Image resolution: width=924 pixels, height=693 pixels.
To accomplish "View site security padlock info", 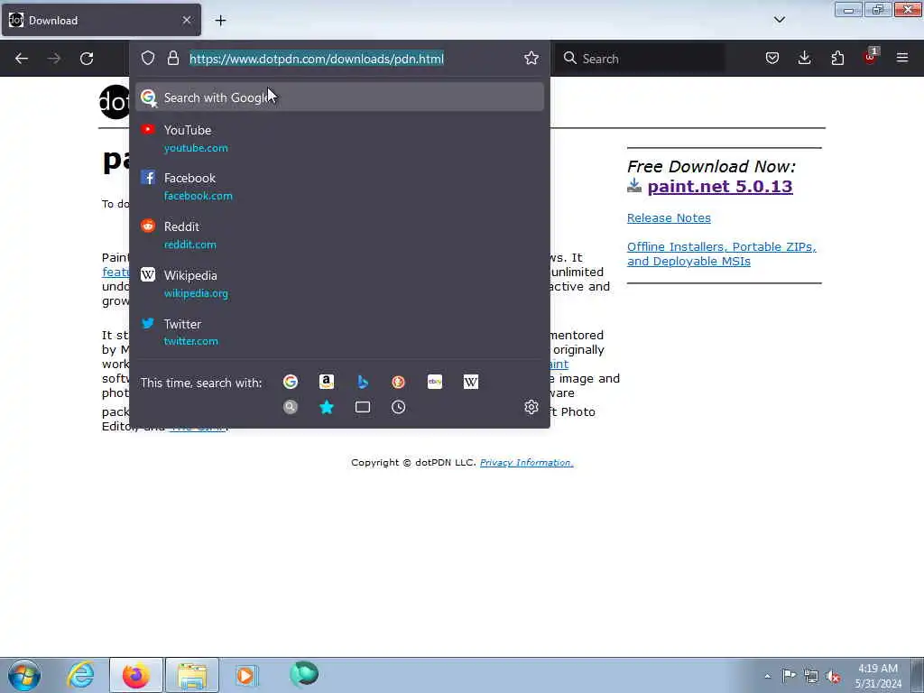I will (x=172, y=59).
